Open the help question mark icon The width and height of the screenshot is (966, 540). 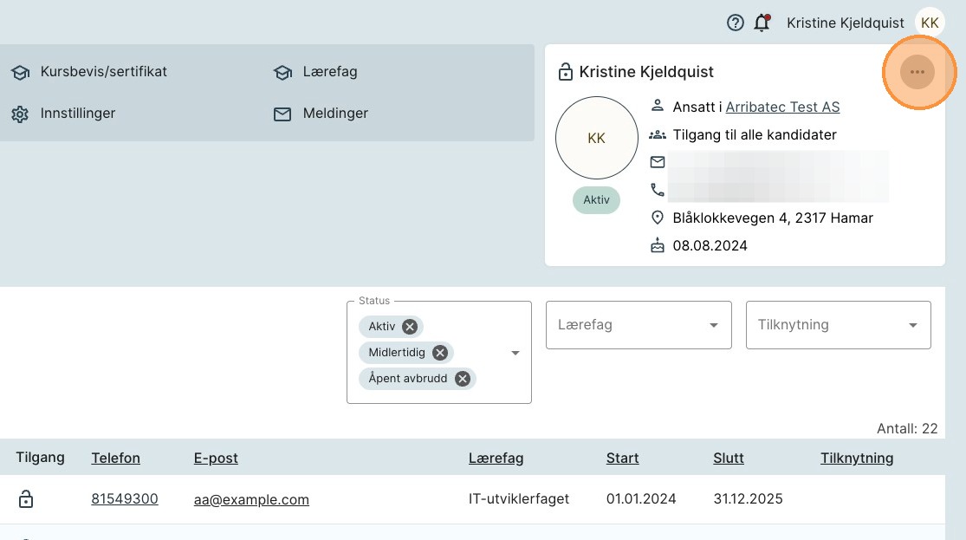pyautogui.click(x=736, y=23)
